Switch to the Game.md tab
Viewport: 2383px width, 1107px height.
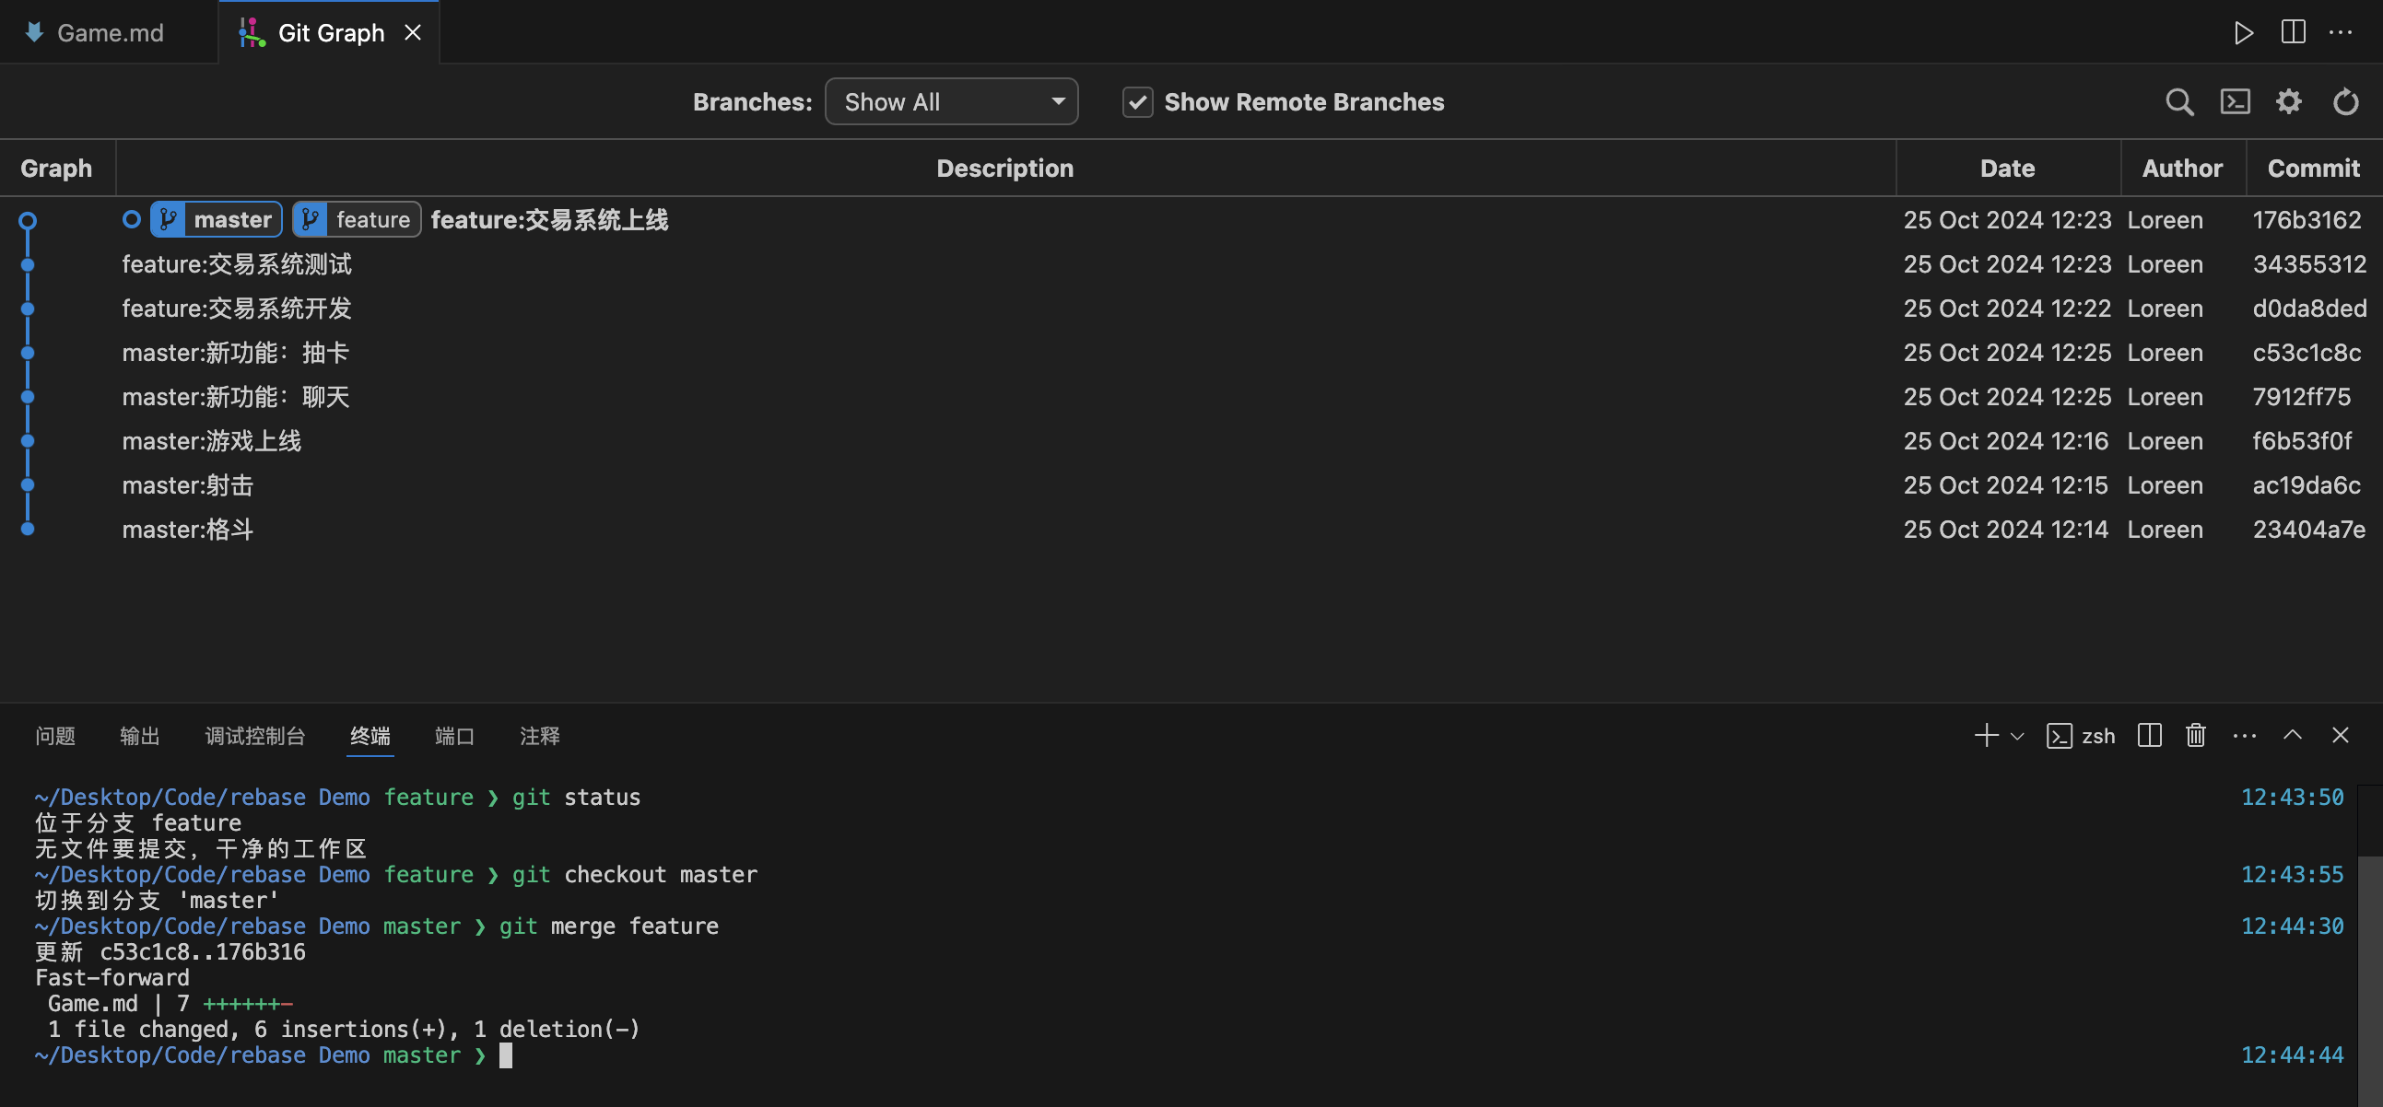coord(109,32)
